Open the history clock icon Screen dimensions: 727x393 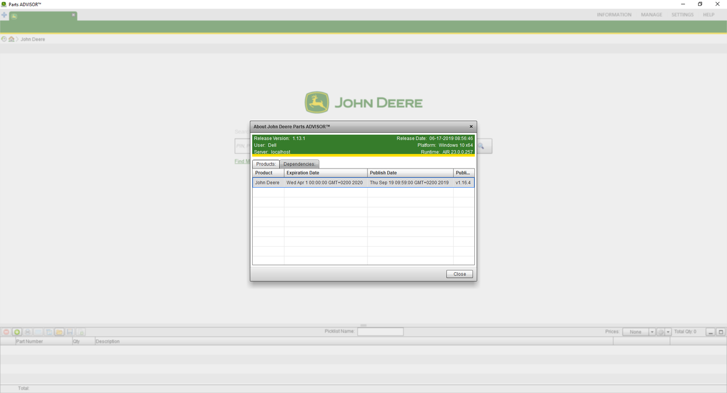click(x=4, y=39)
